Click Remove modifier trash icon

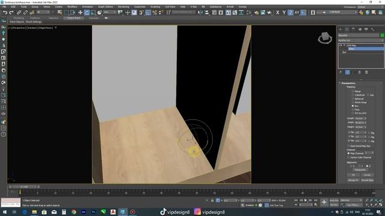click(360, 72)
